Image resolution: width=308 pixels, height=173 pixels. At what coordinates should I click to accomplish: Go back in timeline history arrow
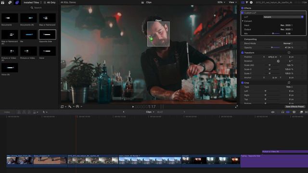tap(124, 112)
